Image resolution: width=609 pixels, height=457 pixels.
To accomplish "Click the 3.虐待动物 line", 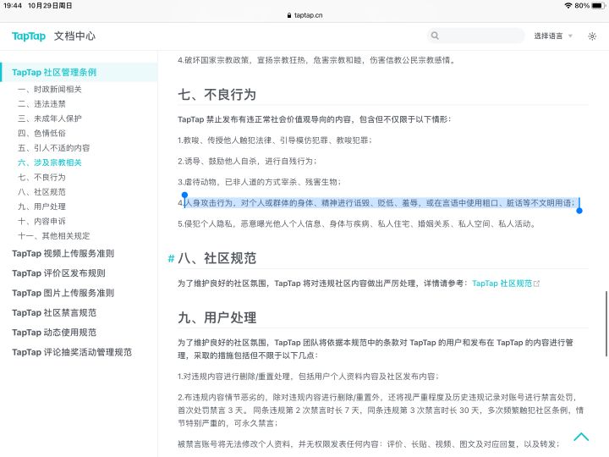I will click(x=259, y=182).
